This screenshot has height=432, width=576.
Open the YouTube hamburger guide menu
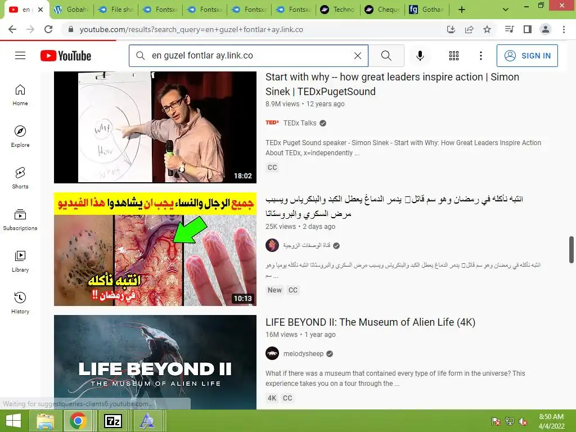tap(20, 56)
